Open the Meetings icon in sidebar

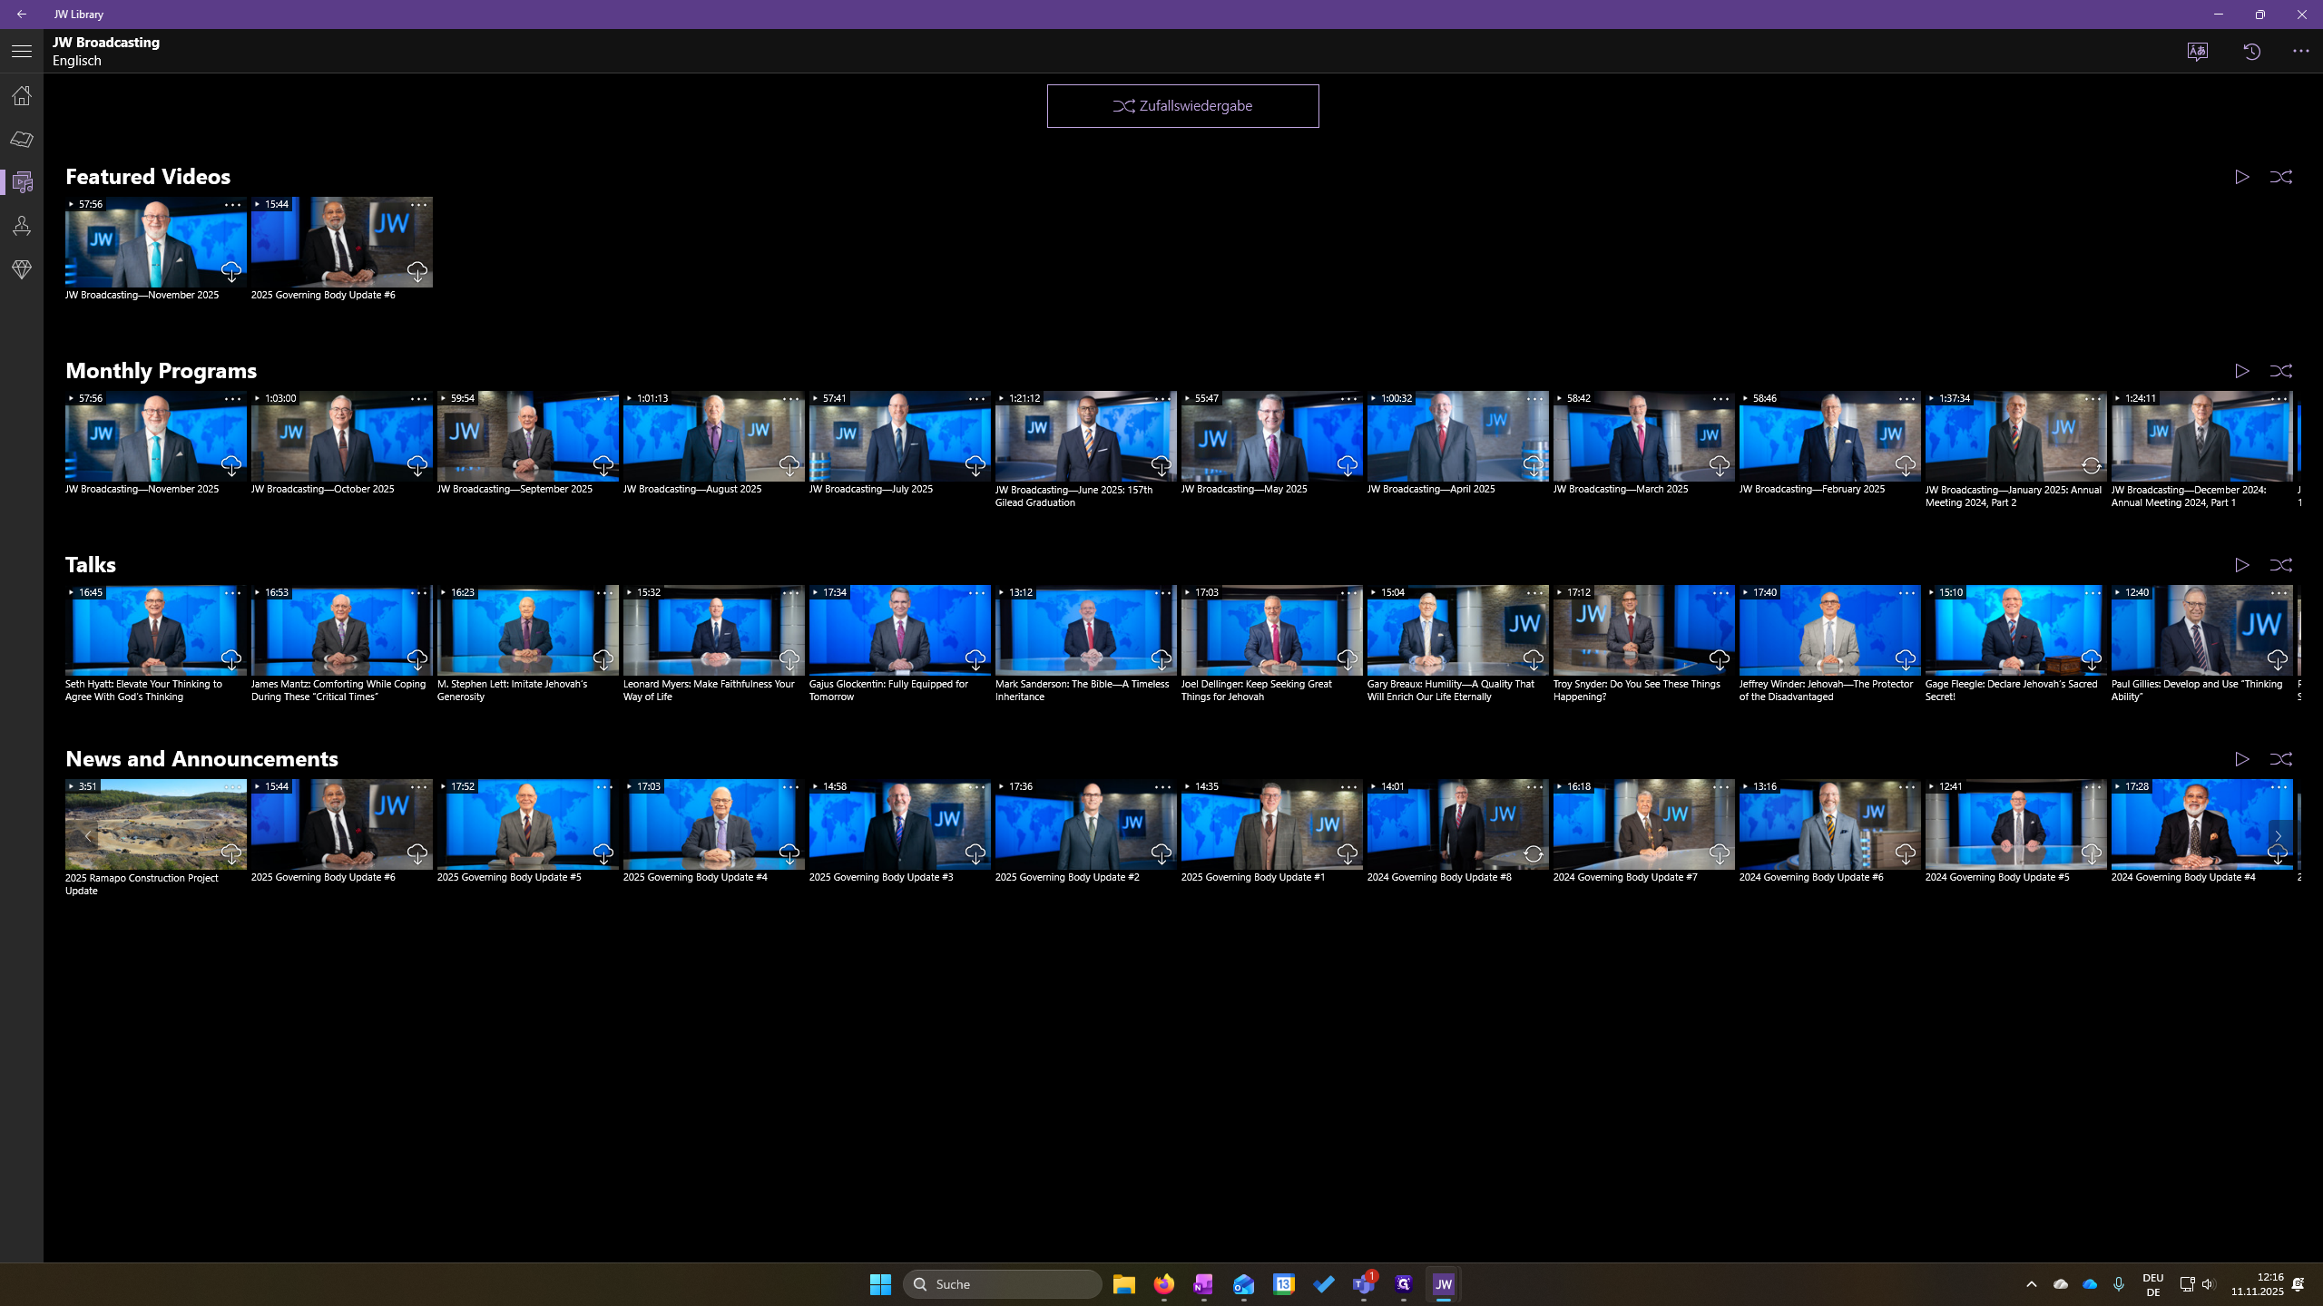22,226
